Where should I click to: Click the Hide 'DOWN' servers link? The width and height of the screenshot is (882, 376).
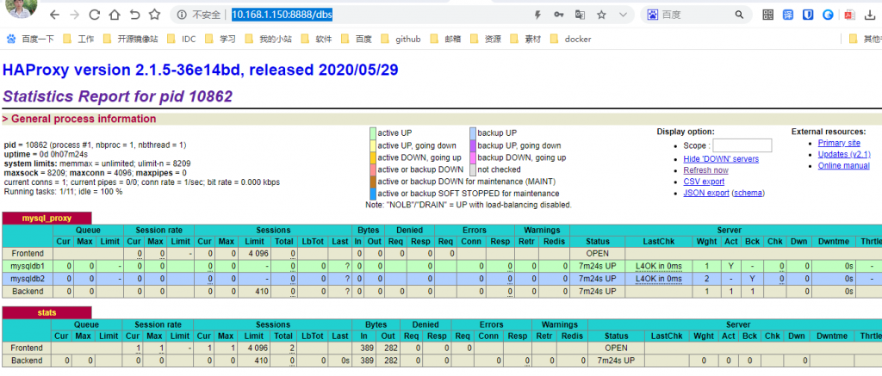pos(720,159)
